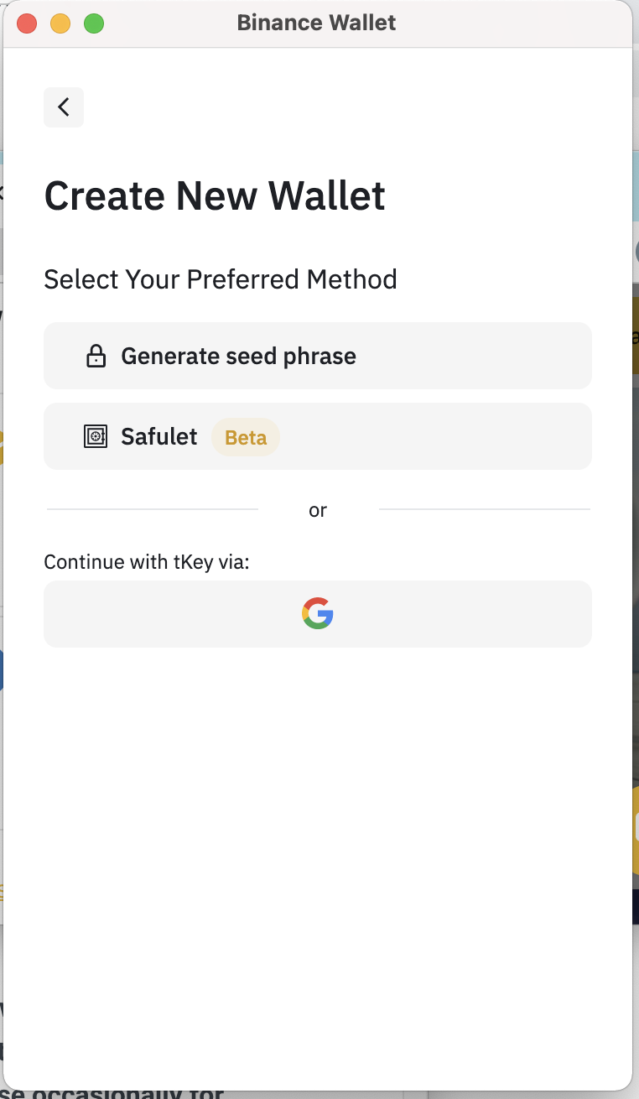Click the Continue with tKey via label
The image size is (639, 1099).
coord(147,561)
